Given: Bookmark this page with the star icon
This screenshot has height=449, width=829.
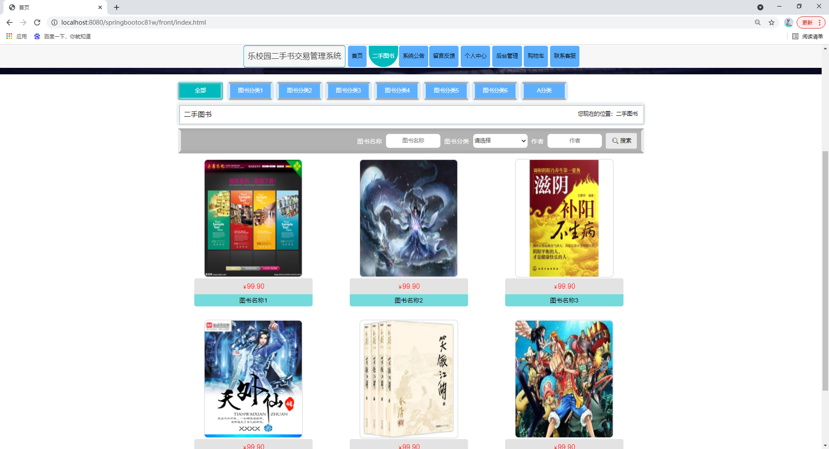Looking at the screenshot, I should coord(772,22).
